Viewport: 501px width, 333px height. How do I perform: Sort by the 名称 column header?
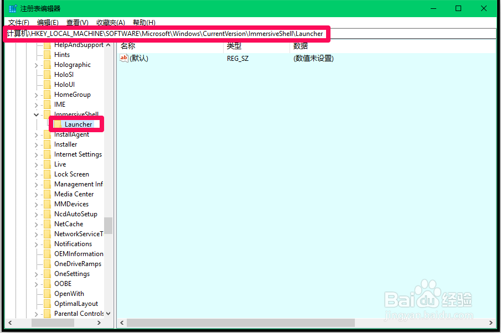[x=170, y=46]
